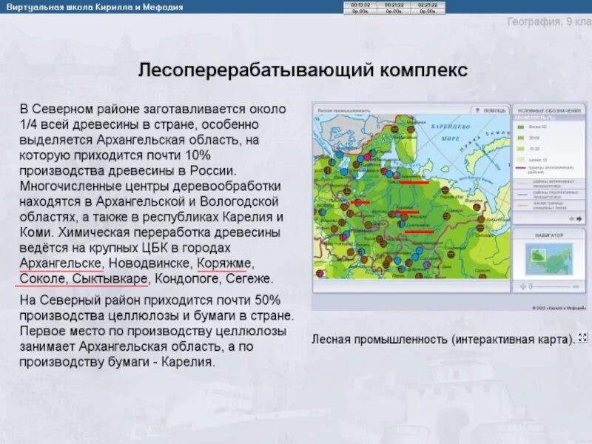Click the 'География. 9 кла' subject label
592x444 pixels.
(x=550, y=21)
